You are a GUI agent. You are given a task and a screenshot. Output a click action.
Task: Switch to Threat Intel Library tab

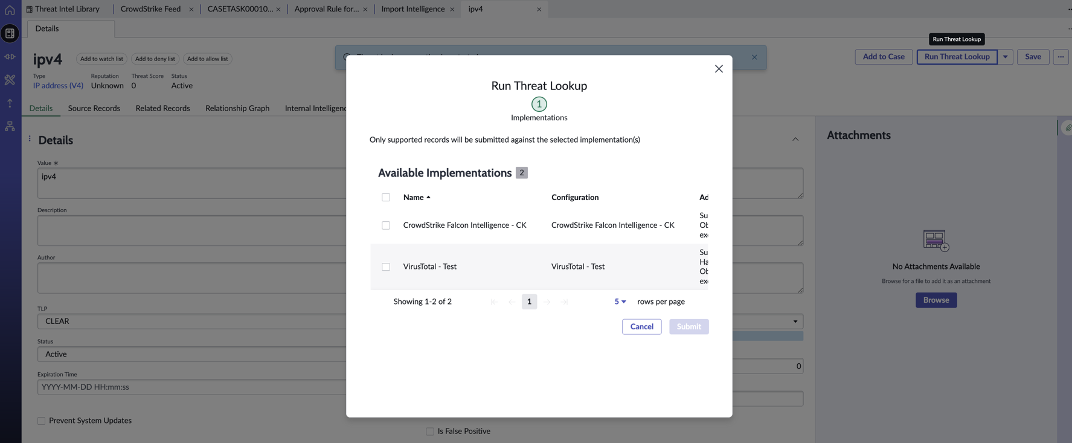click(x=63, y=9)
